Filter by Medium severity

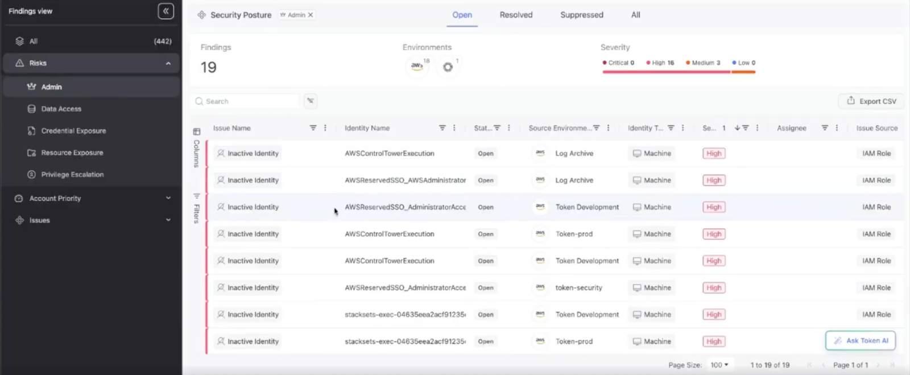[x=703, y=63]
